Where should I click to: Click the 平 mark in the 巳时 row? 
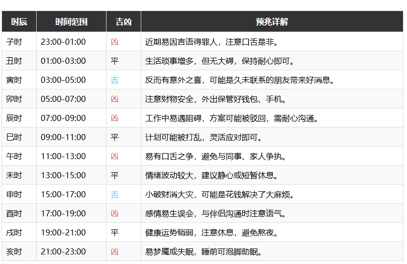[x=115, y=137]
